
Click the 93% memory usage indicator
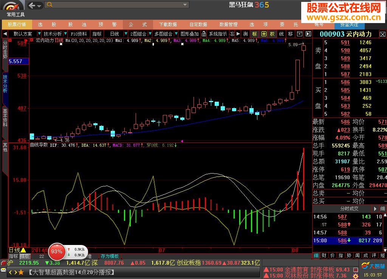click(x=57, y=251)
